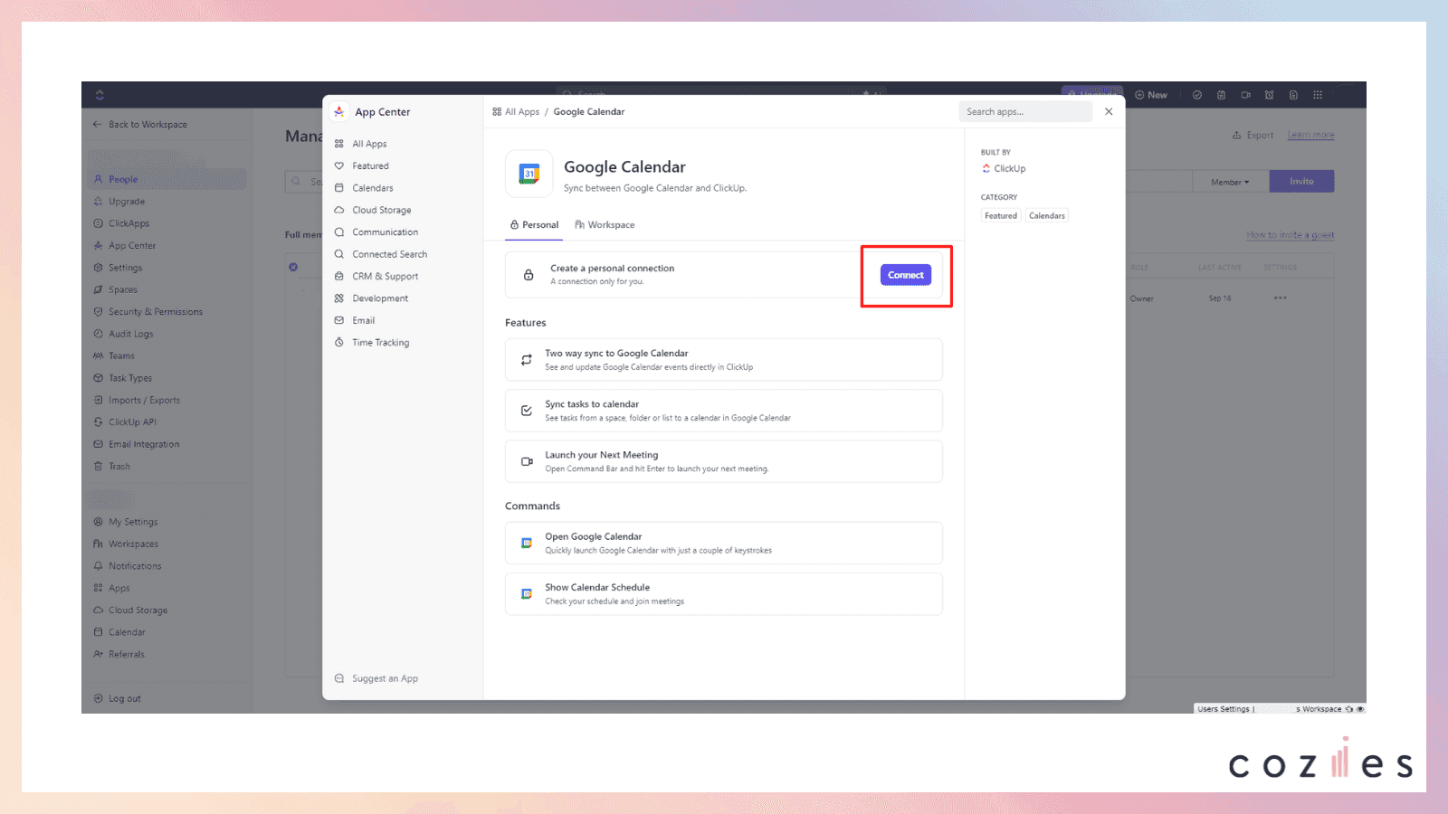
Task: Open the notepad icon in top bar
Action: tap(1222, 95)
